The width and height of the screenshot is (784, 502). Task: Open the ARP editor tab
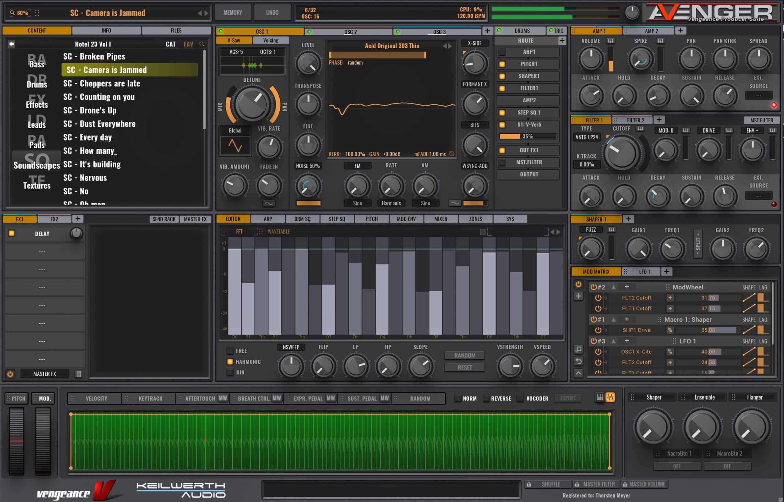click(268, 219)
